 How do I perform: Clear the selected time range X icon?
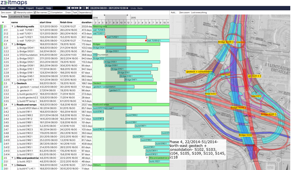point(127,8)
